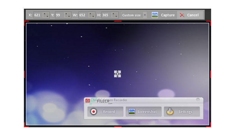Start recording with the Record button

(x=105, y=112)
